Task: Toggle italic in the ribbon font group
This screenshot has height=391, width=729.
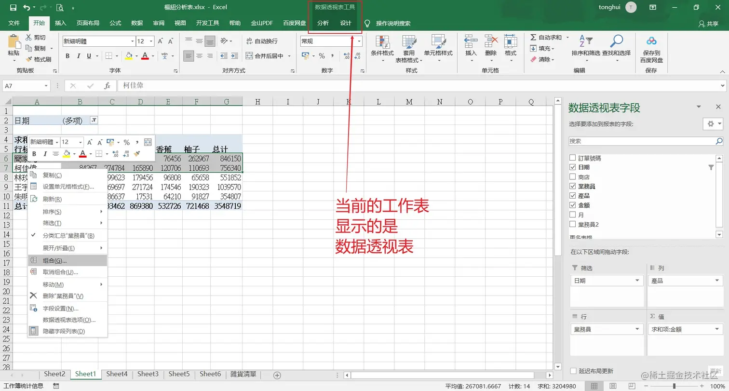Action: [78, 56]
